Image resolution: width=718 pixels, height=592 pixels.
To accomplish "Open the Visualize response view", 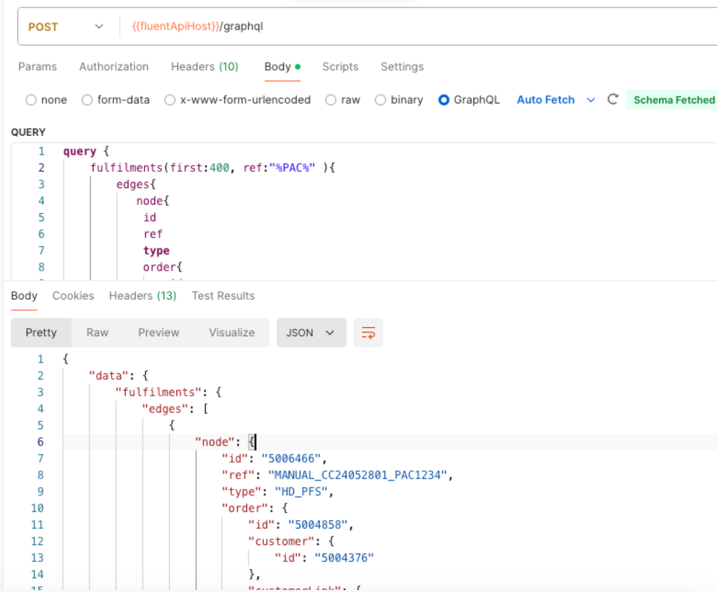I will [x=232, y=333].
